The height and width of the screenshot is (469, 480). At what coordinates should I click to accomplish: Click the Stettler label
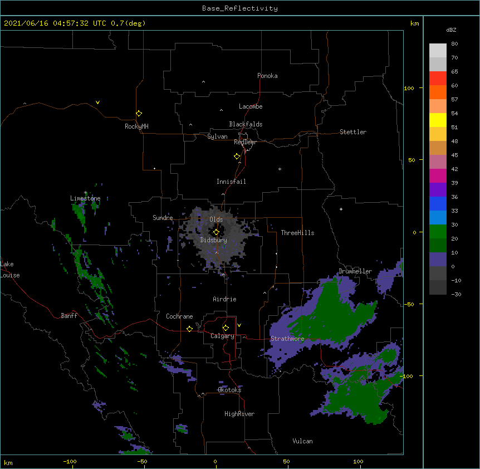(x=353, y=132)
